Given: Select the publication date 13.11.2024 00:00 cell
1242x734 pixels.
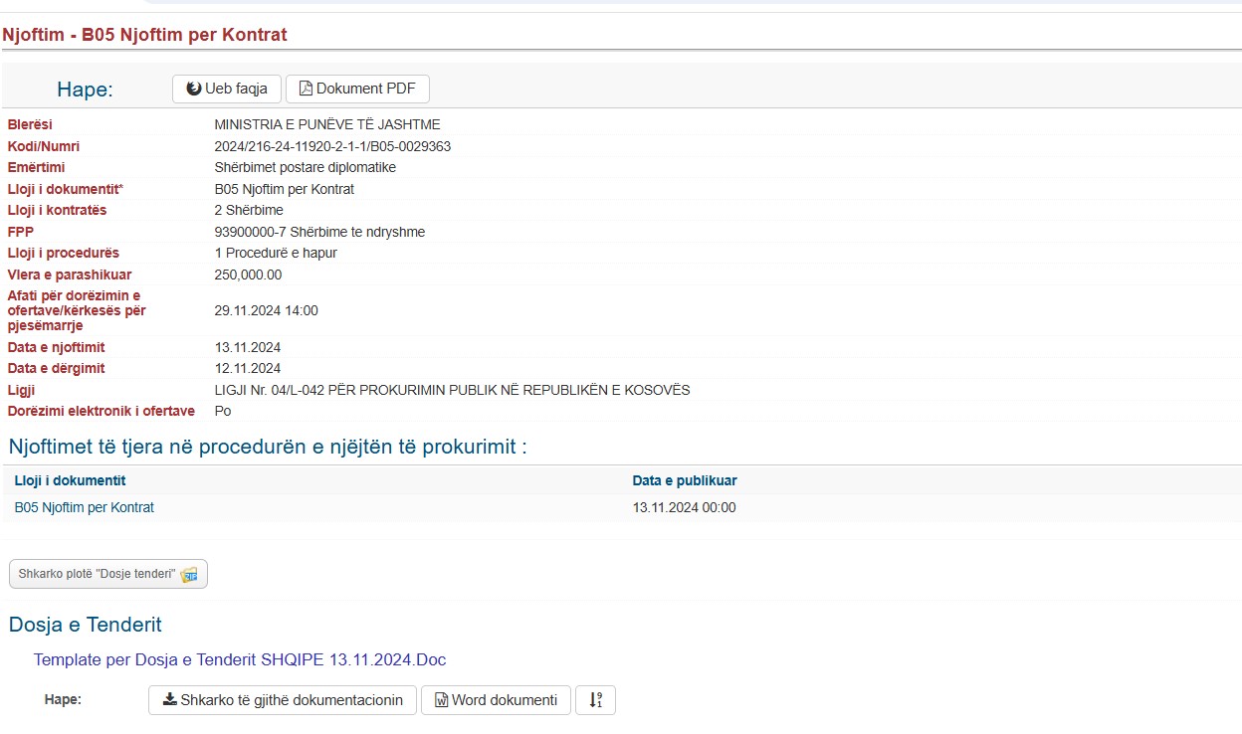Looking at the screenshot, I should [685, 507].
